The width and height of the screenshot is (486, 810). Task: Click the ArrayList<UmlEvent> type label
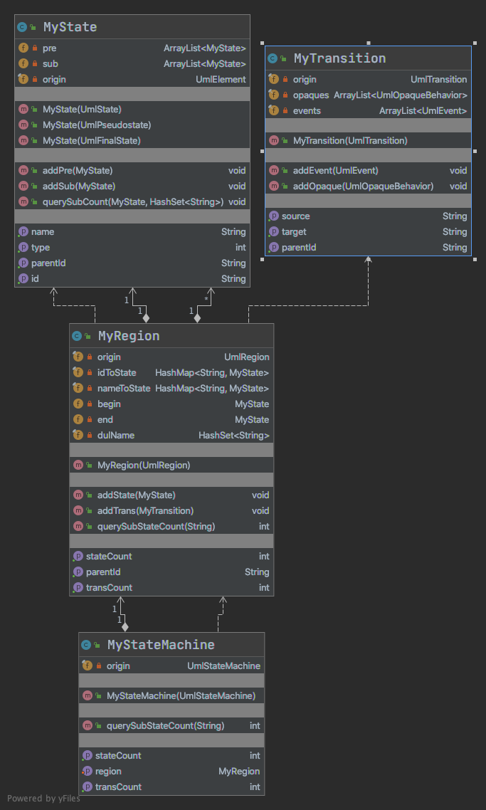pos(423,110)
